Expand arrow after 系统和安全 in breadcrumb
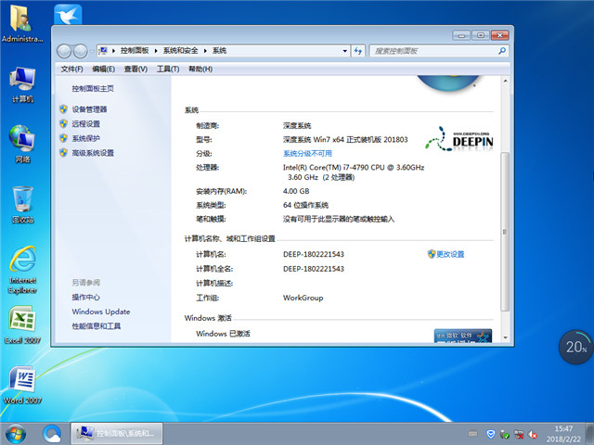 coord(205,51)
